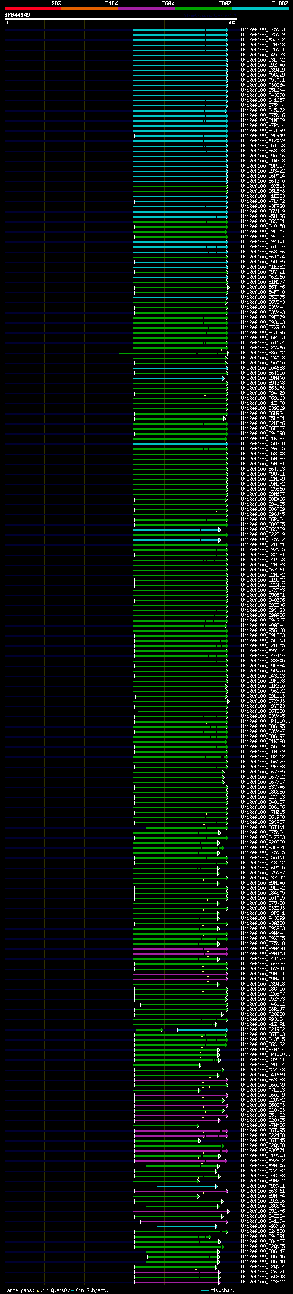The width and height of the screenshot is (293, 1294).
Task: Select label UniRef100_Q3LTN2
Action: click(263, 60)
